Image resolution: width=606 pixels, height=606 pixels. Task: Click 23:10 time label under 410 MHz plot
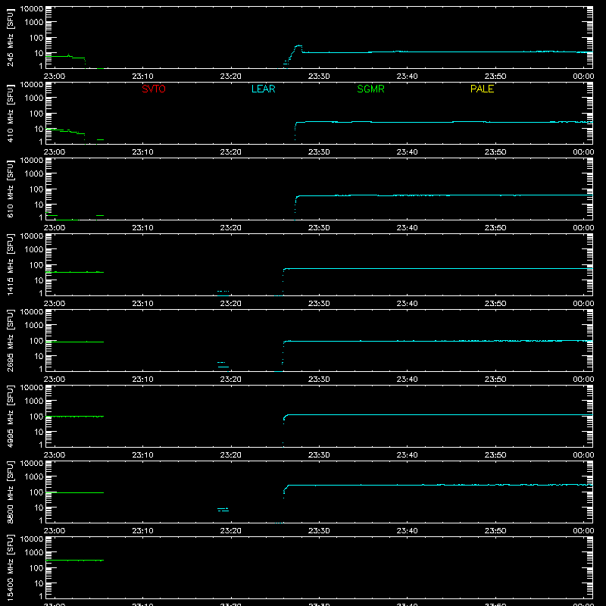[142, 152]
